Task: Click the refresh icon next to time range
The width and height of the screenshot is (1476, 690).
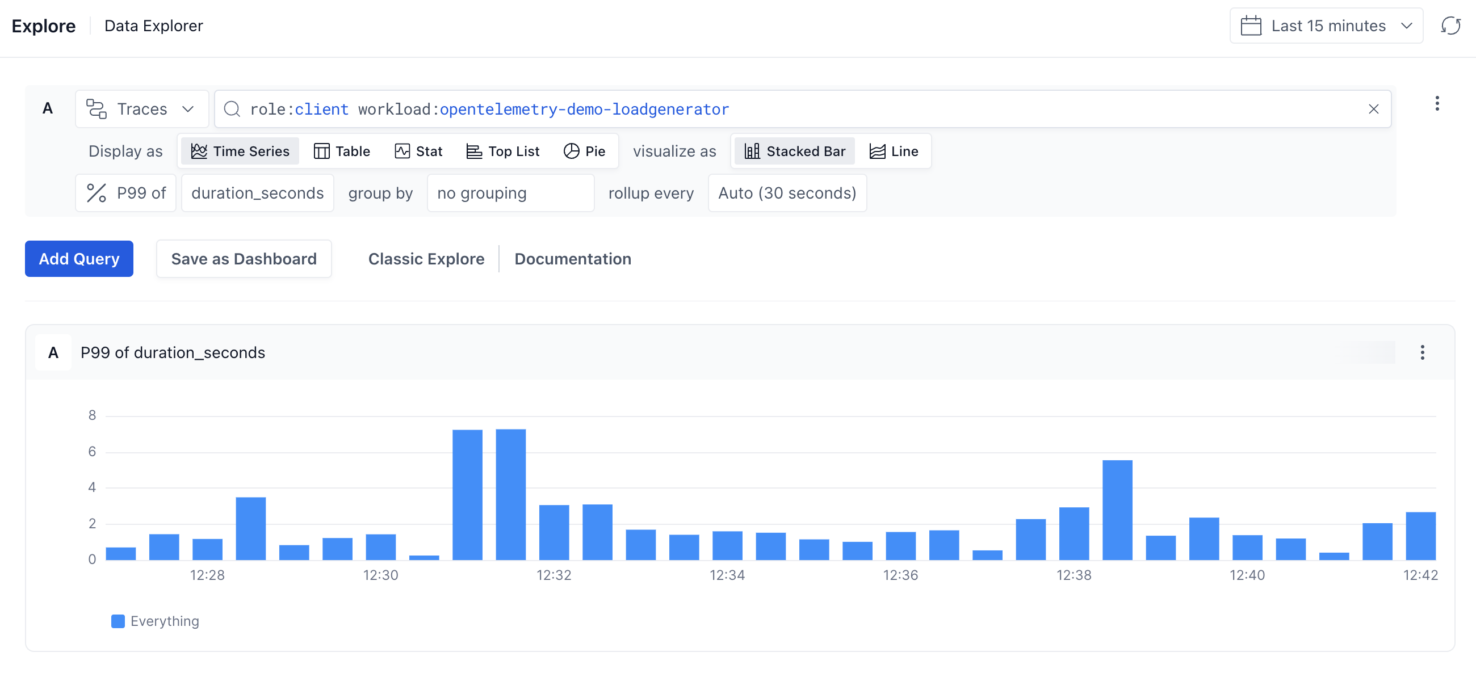Action: click(x=1450, y=26)
